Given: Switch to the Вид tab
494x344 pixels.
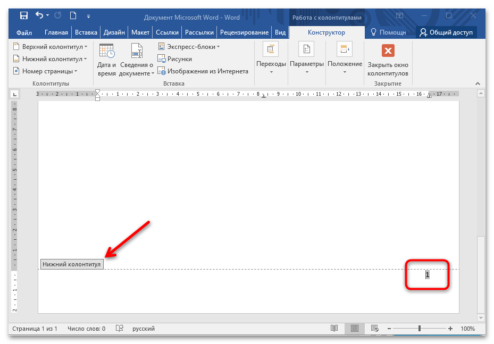Looking at the screenshot, I should pos(280,32).
